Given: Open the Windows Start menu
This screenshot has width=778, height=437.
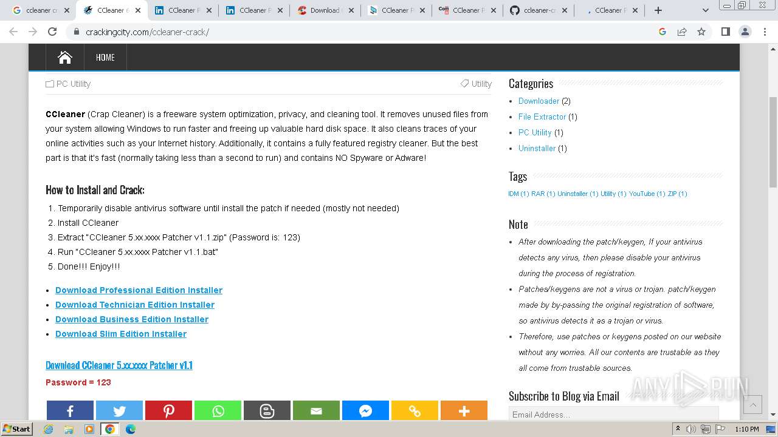Looking at the screenshot, I should [17, 429].
